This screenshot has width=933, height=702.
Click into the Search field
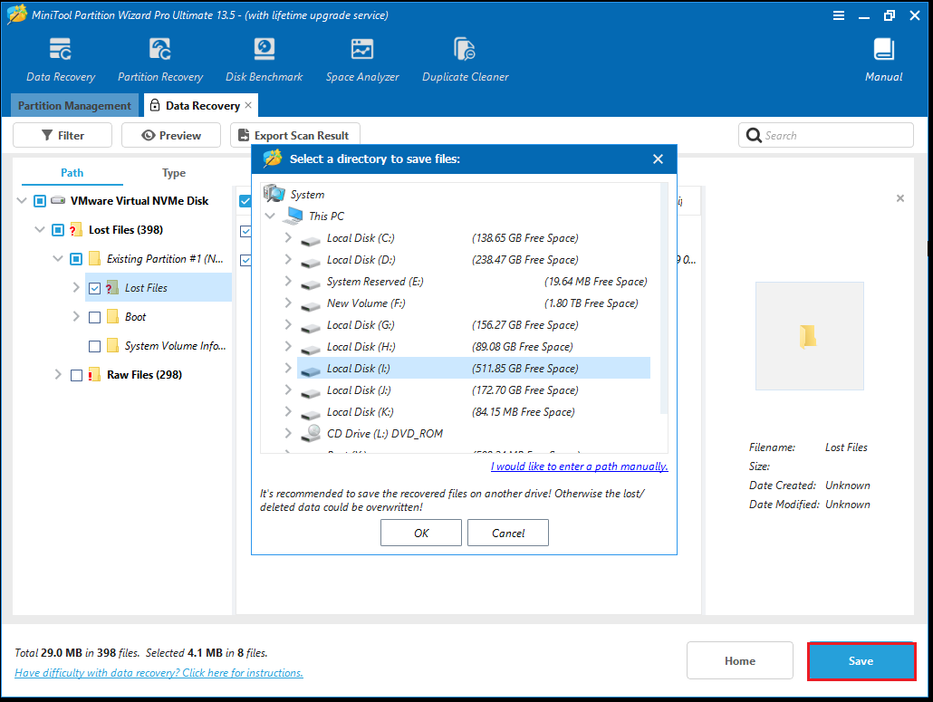point(826,135)
